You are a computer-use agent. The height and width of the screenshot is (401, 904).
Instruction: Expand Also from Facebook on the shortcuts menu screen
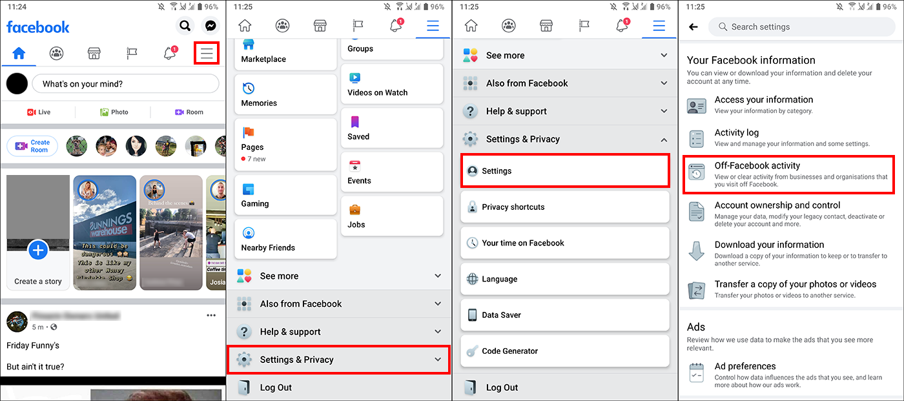coord(339,303)
